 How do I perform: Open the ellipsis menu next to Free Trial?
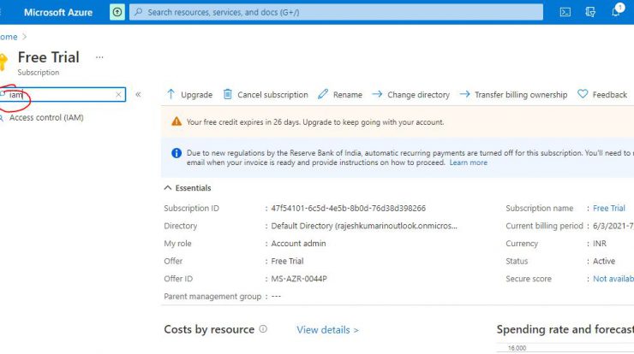(99, 57)
